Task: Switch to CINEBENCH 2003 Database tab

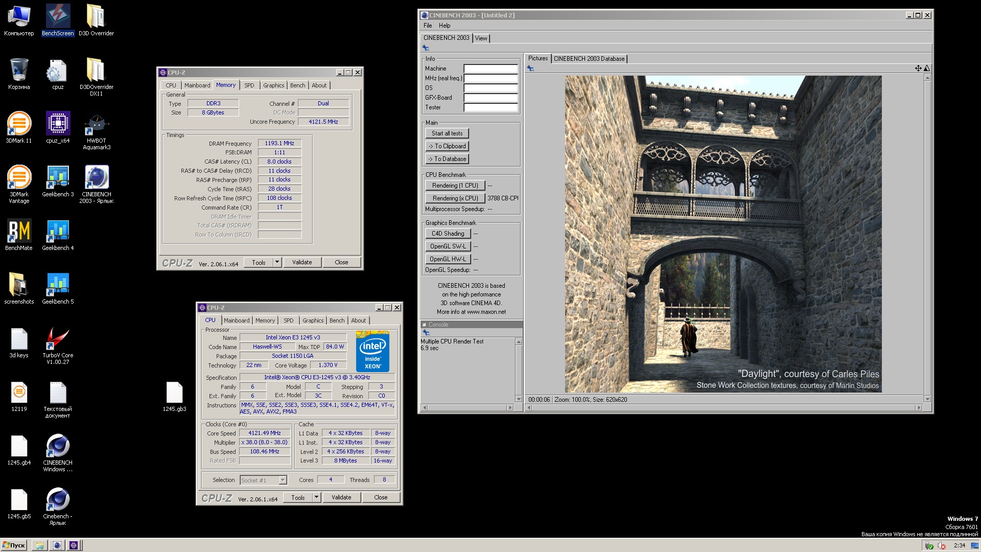Action: coord(589,59)
